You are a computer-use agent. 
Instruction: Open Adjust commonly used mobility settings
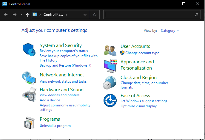[65, 107]
